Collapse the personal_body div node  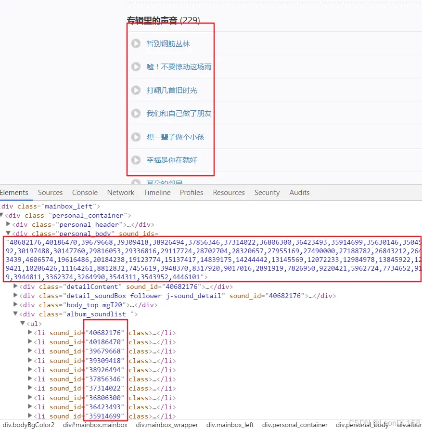pyautogui.click(x=8, y=233)
